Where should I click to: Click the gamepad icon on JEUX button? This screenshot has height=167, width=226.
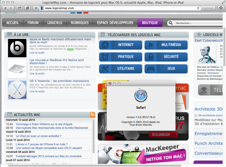pyautogui.click(x=151, y=69)
